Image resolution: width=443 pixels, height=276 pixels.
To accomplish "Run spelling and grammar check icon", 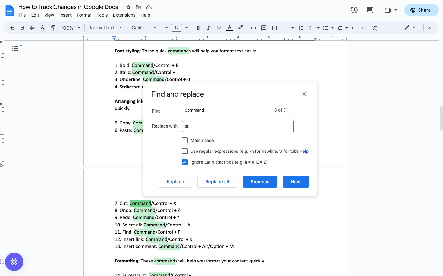I will click(x=43, y=28).
